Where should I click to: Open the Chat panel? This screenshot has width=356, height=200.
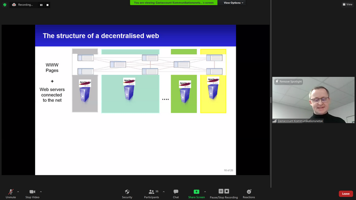[176, 194]
